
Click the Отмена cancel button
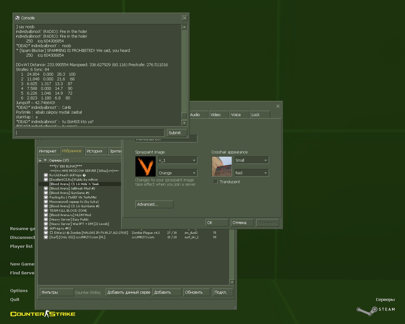242,223
